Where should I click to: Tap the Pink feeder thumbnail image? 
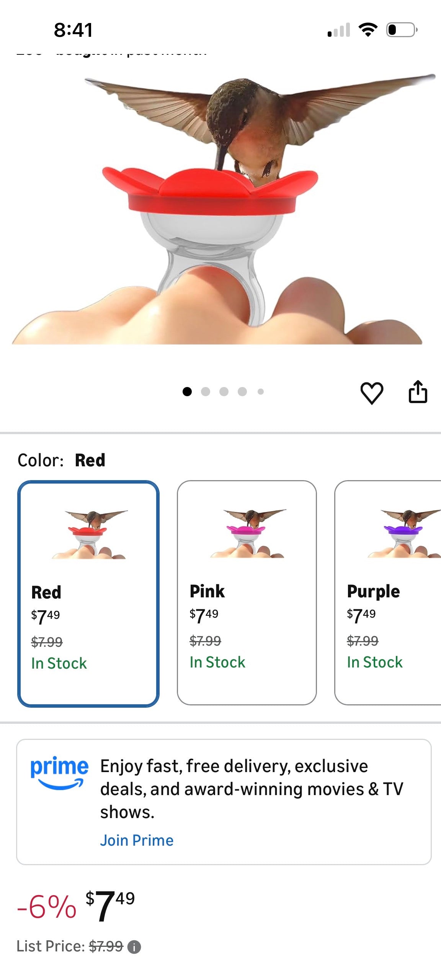248,534
